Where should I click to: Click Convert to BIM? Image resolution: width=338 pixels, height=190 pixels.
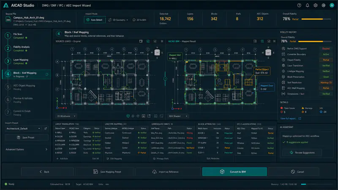tap(234, 172)
